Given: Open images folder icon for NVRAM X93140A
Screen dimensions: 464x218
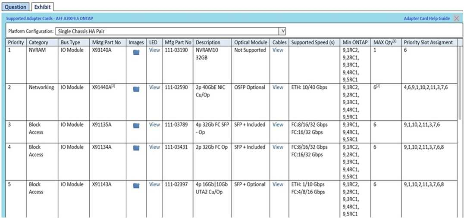Looking at the screenshot, I should [136, 52].
